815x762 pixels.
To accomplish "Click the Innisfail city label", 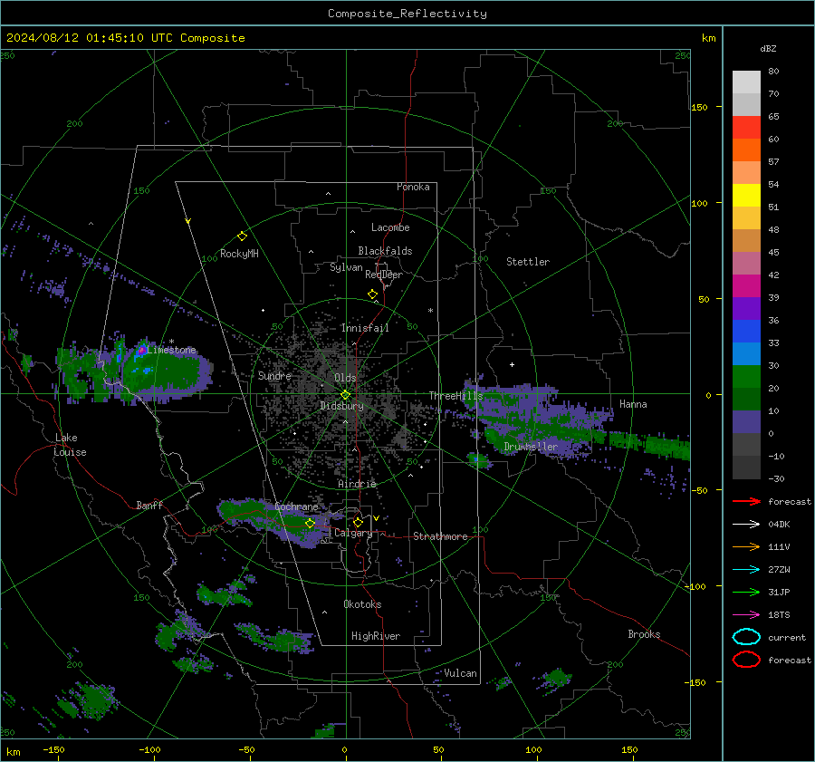I will point(365,328).
